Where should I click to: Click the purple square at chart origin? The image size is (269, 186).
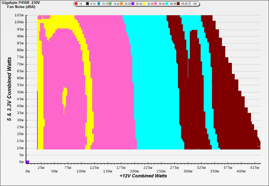point(27,162)
